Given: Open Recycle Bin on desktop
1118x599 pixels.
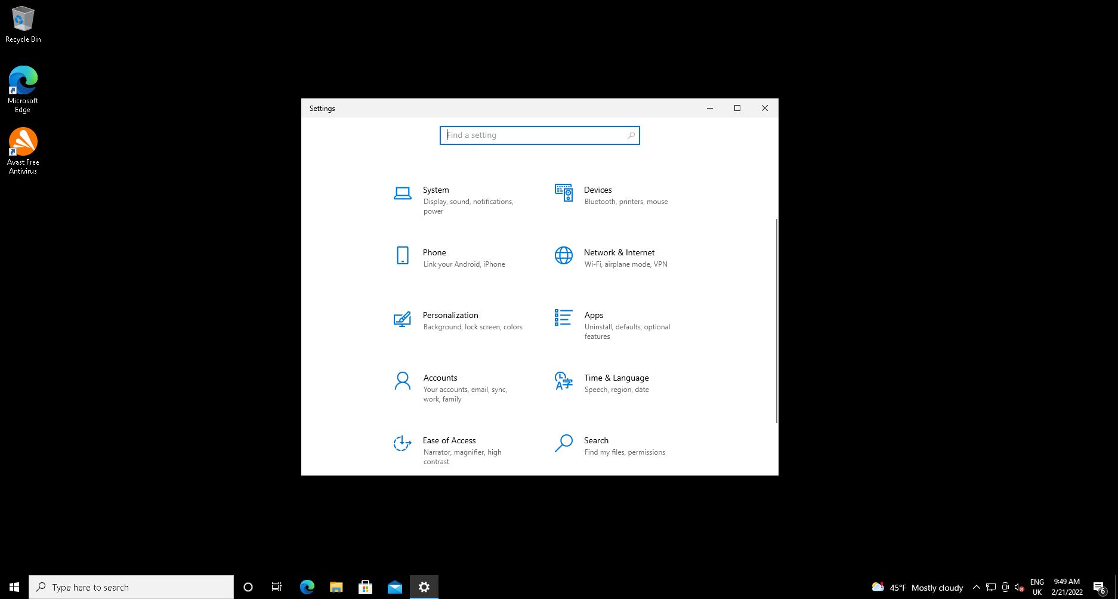Looking at the screenshot, I should (23, 24).
